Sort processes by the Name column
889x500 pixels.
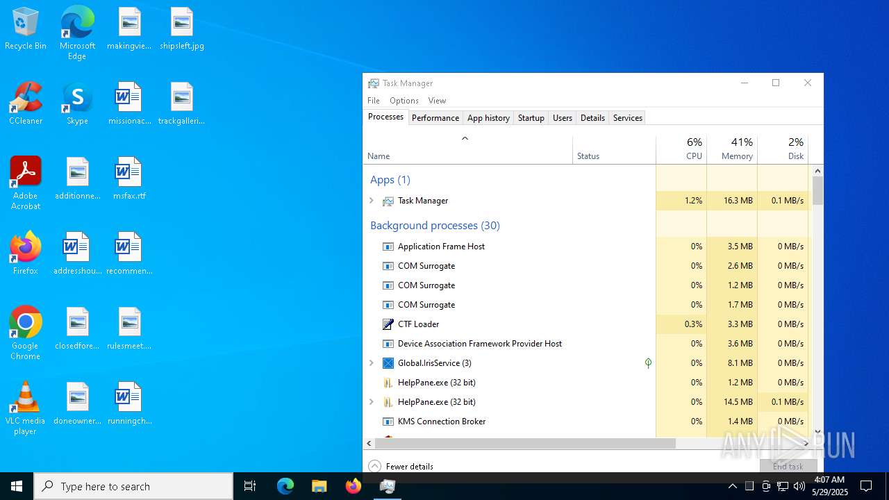click(467, 149)
